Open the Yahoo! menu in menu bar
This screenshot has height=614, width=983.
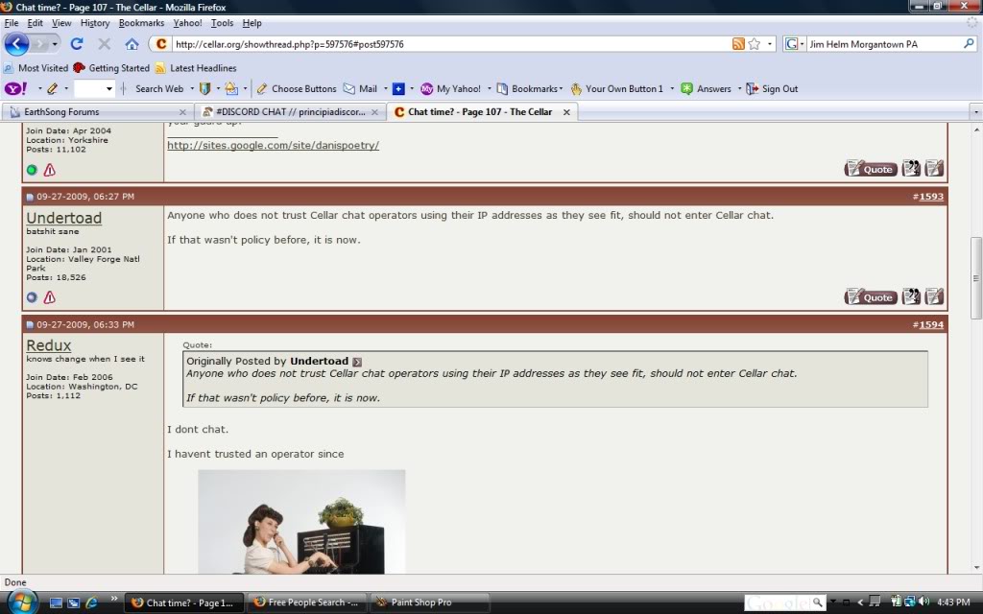tap(187, 23)
